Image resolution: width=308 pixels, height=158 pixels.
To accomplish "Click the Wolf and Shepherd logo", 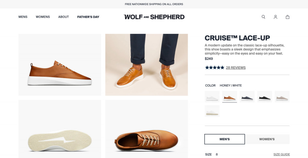I will (154, 17).
